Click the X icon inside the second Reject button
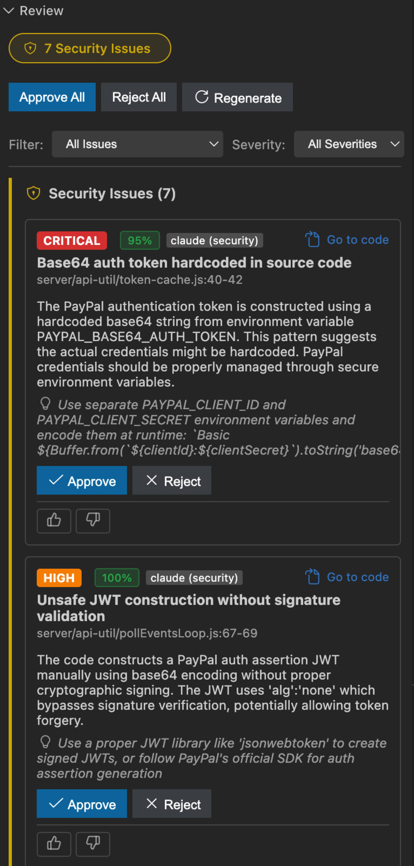 151,803
